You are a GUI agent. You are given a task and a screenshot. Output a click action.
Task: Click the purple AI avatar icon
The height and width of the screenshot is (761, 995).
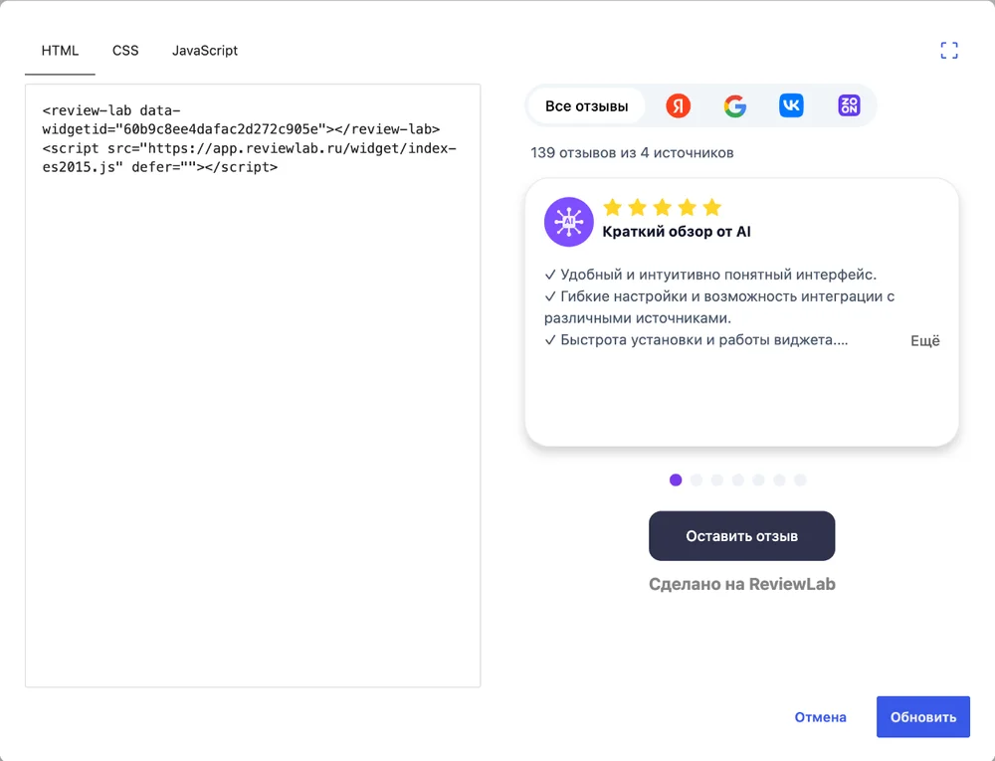click(x=568, y=222)
